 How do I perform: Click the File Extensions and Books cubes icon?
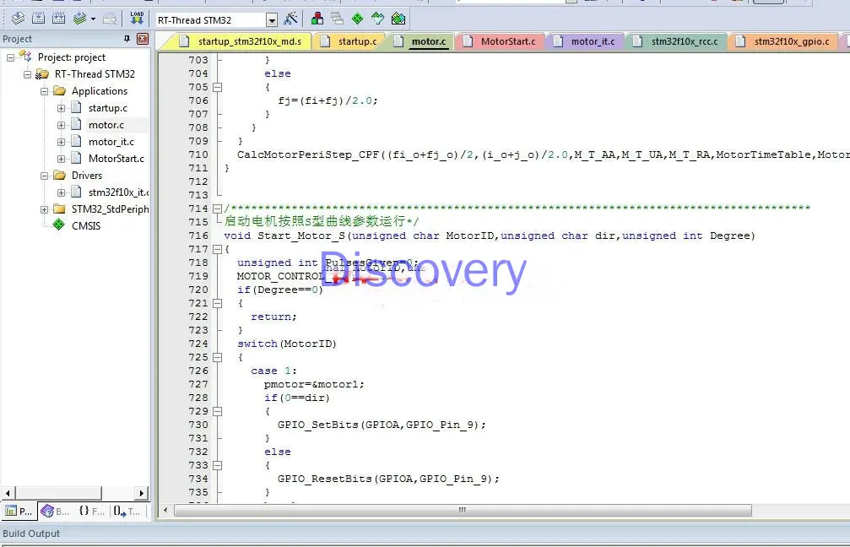click(317, 19)
